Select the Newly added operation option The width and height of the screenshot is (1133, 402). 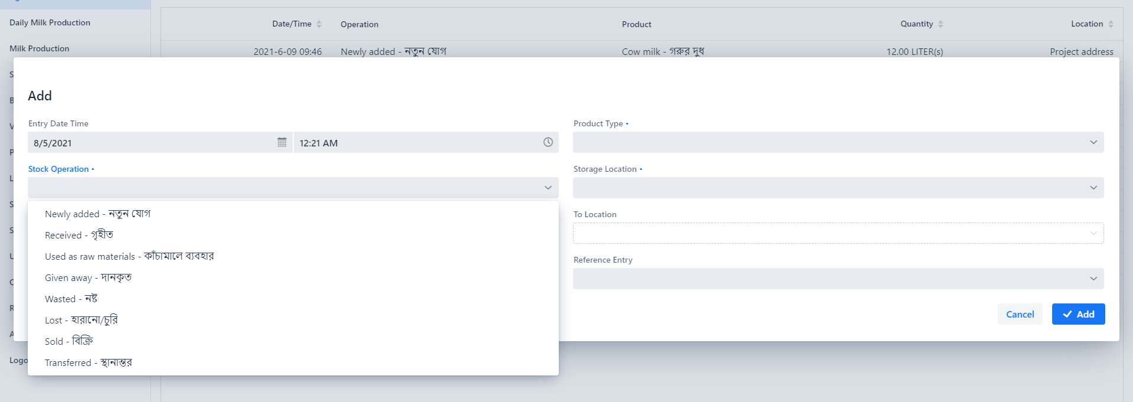tap(98, 214)
